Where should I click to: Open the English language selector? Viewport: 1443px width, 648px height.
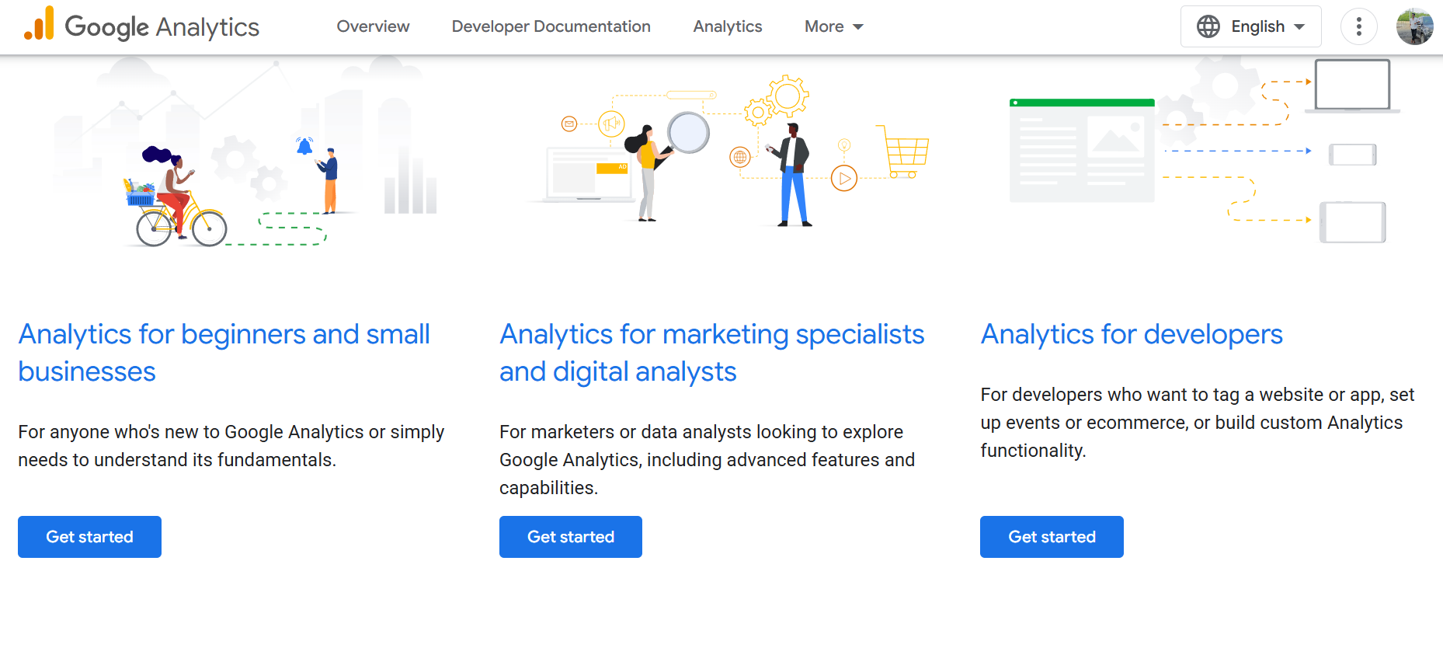(x=1250, y=26)
